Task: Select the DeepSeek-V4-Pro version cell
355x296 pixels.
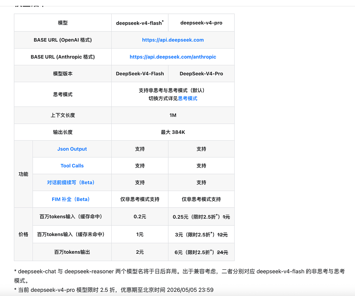Action: (201, 73)
